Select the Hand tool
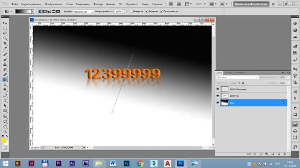300x168 pixels. point(5,126)
